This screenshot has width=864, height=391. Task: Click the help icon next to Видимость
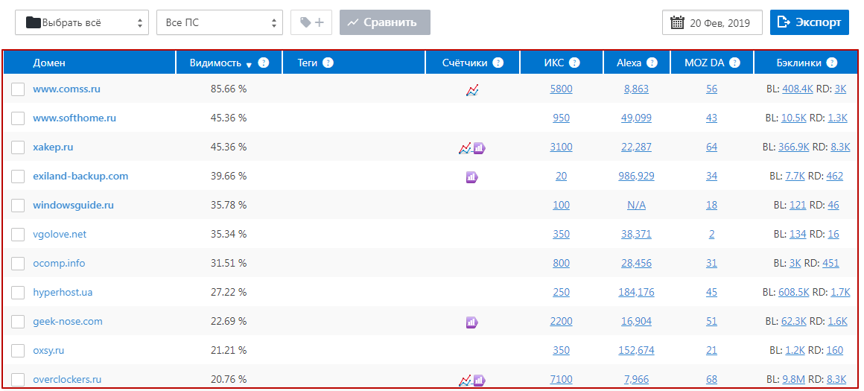(x=264, y=63)
